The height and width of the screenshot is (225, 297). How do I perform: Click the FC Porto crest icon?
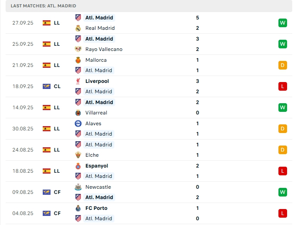point(78,208)
